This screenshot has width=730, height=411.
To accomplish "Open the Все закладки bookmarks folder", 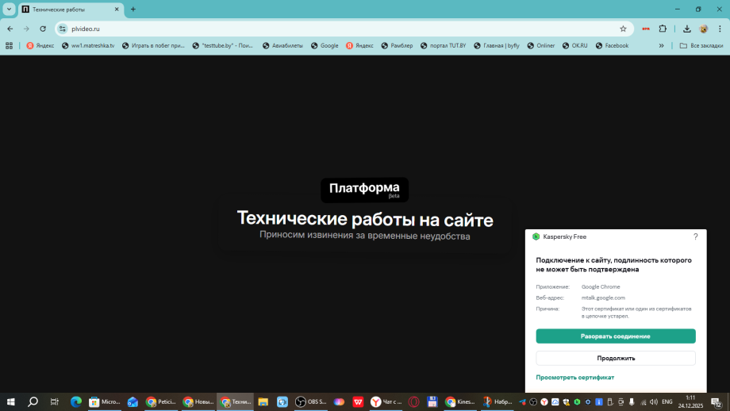I will [x=701, y=46].
